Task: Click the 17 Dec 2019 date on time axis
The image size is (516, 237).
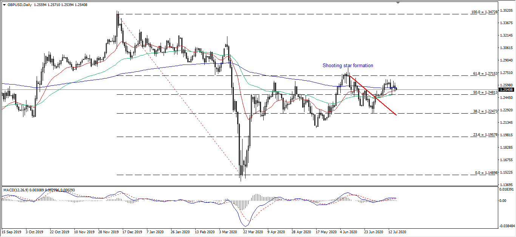Action: [133, 232]
